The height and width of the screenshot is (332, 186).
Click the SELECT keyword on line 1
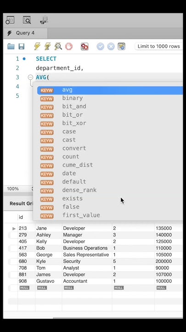(x=46, y=59)
